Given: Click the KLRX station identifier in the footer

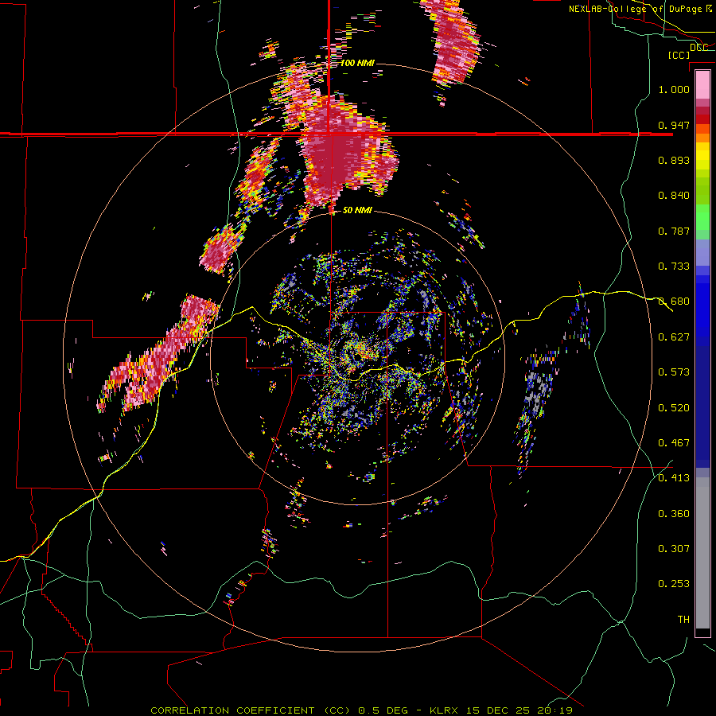Looking at the screenshot, I should pos(446,710).
